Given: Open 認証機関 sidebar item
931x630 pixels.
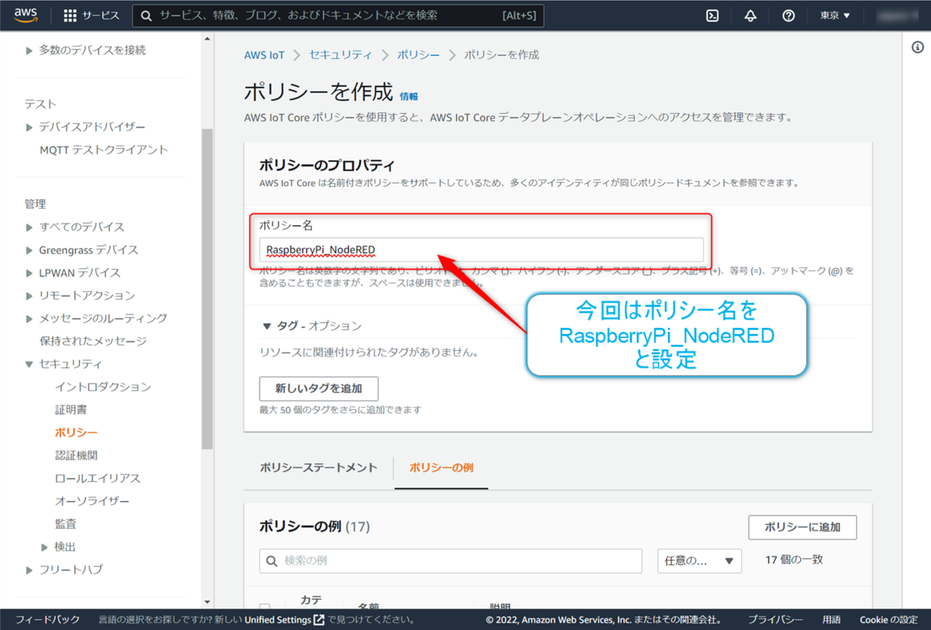Looking at the screenshot, I should pos(77,456).
